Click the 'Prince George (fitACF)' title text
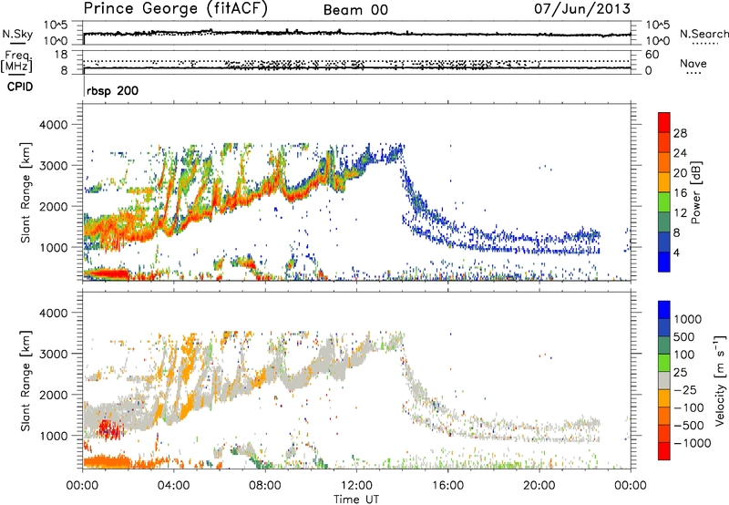 tap(175, 9)
